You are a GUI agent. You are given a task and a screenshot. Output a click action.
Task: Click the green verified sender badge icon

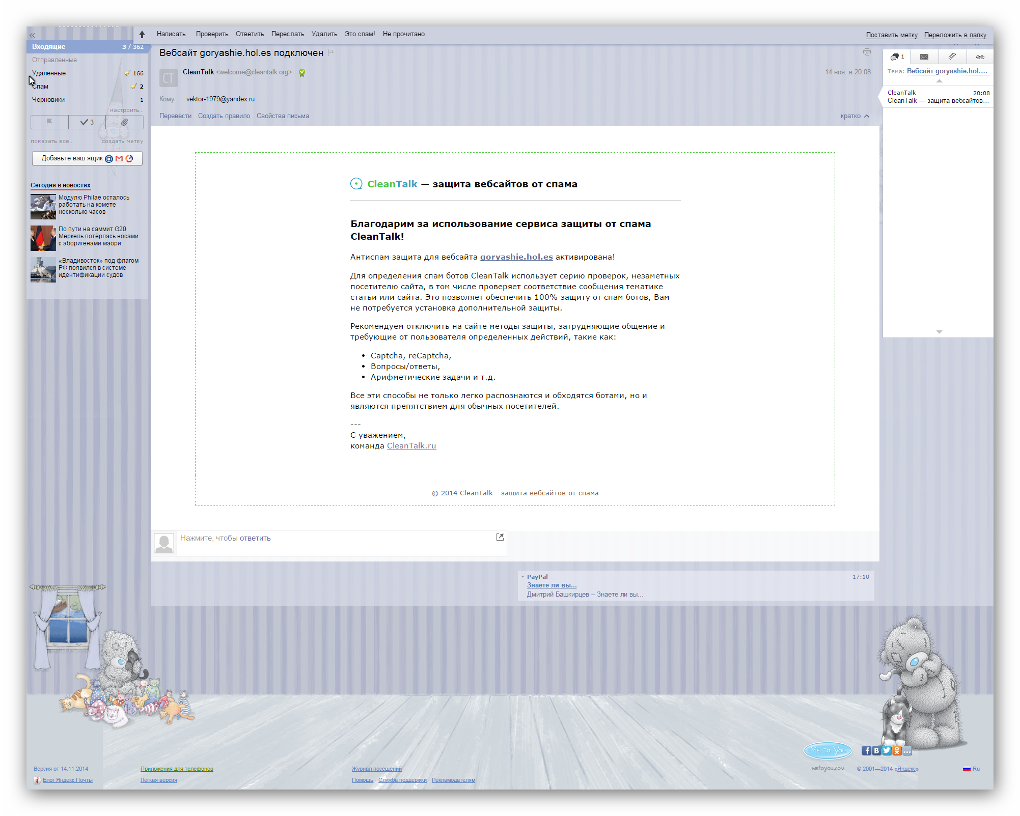pos(302,73)
